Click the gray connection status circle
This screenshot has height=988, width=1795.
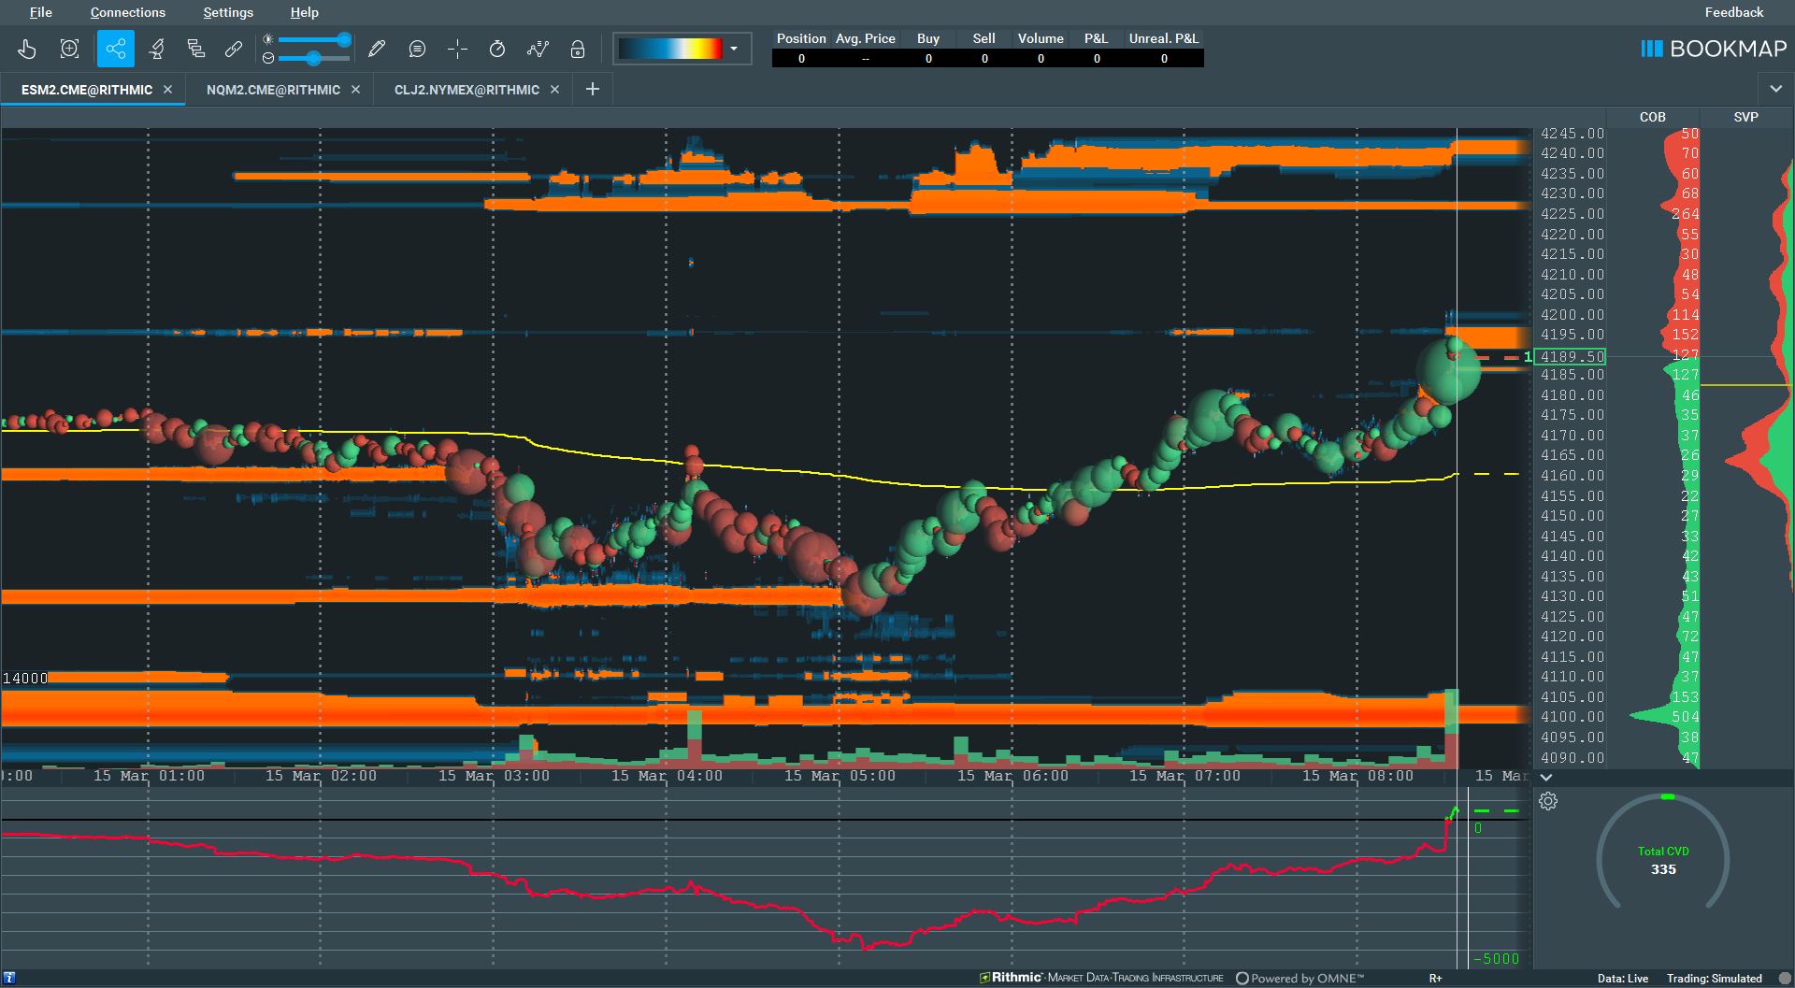click(x=1784, y=979)
